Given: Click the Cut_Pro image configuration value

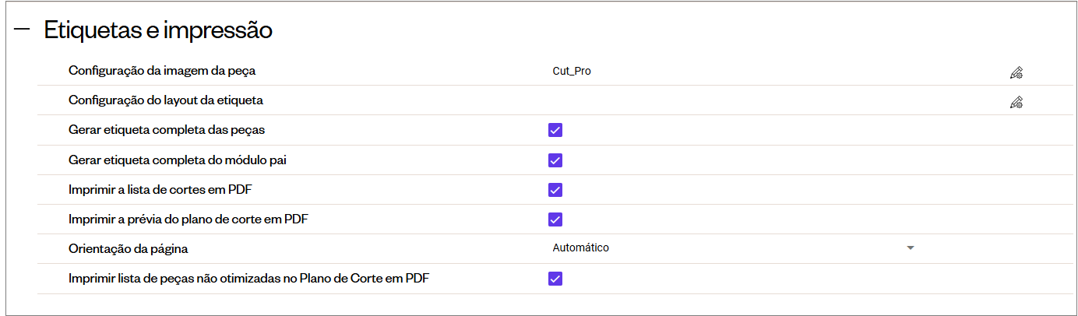Looking at the screenshot, I should [572, 71].
